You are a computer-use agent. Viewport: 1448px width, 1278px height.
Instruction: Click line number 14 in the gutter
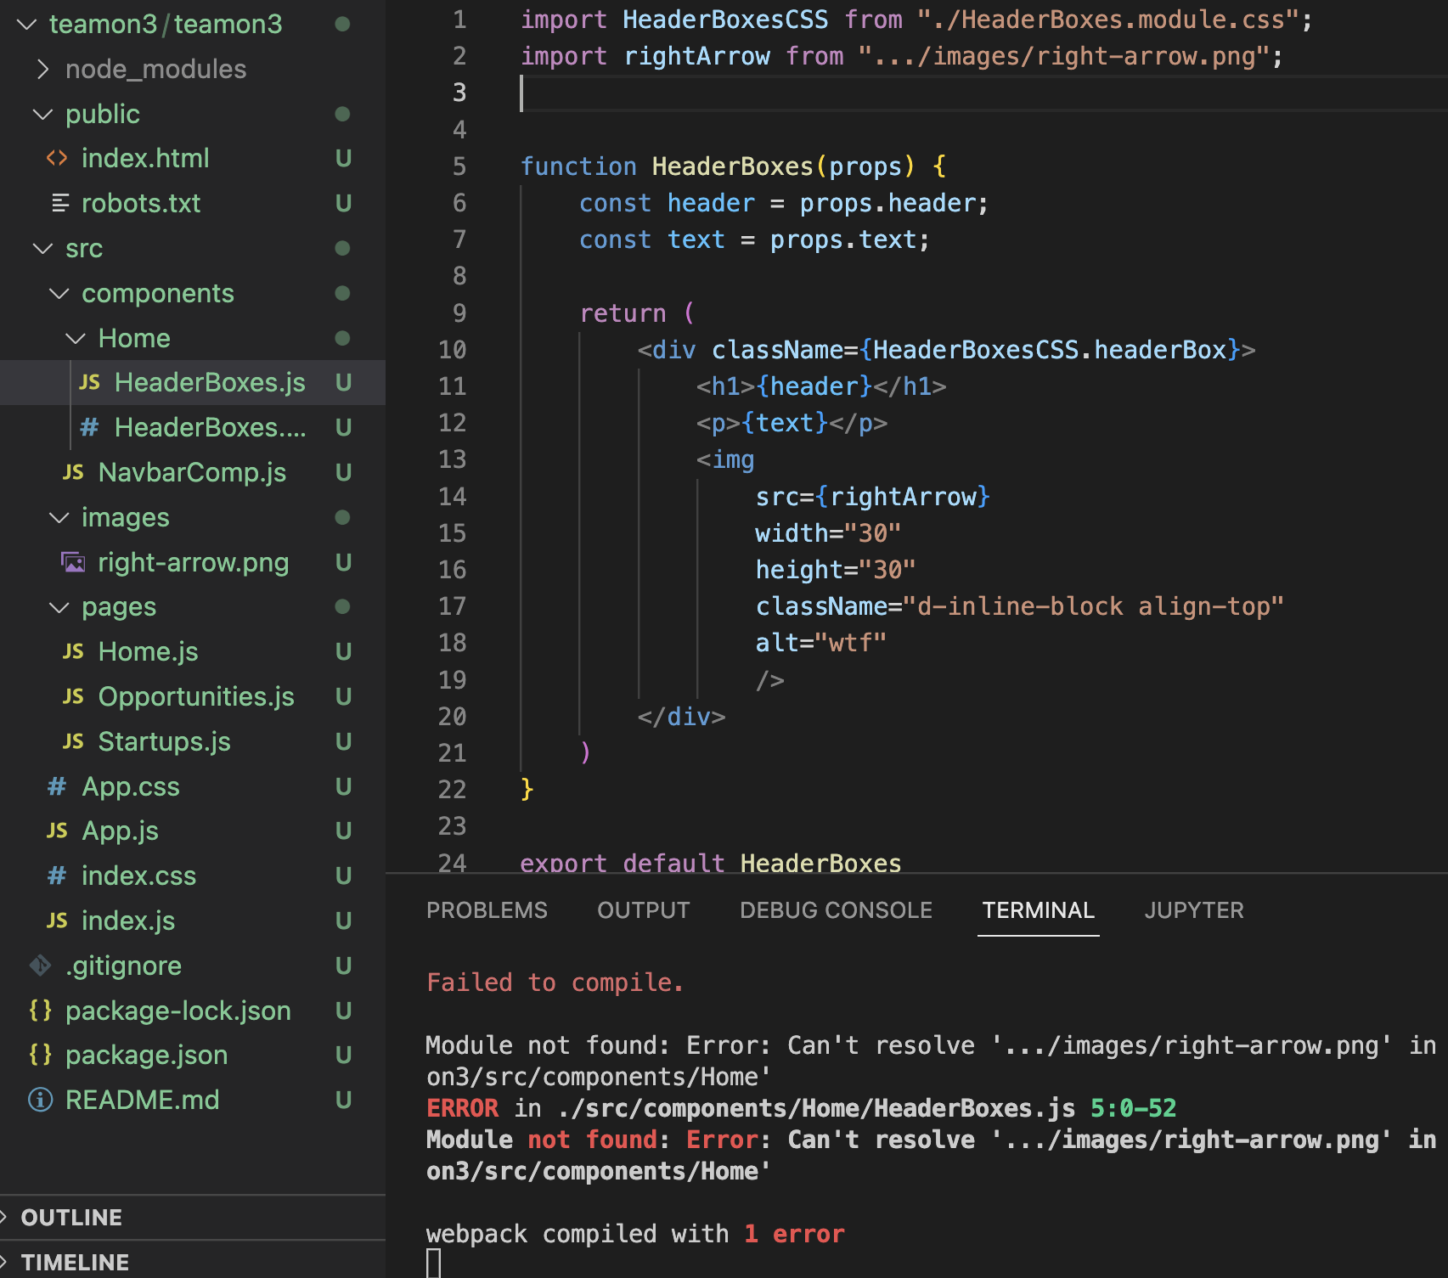452,497
